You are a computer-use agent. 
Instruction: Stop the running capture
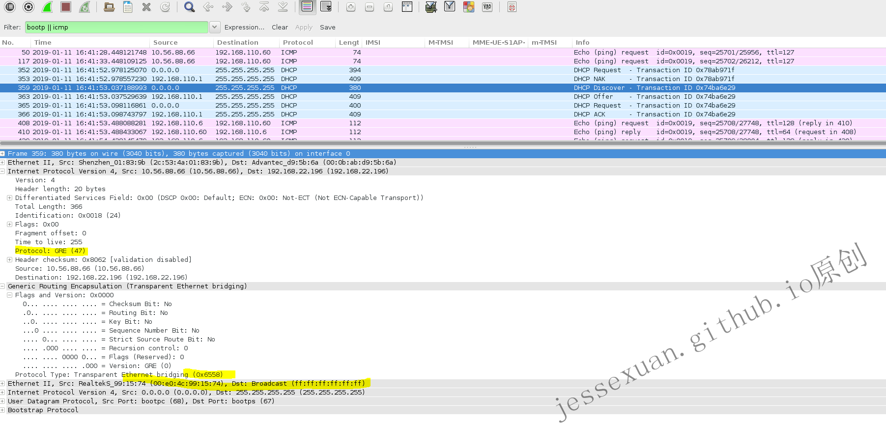pos(66,7)
